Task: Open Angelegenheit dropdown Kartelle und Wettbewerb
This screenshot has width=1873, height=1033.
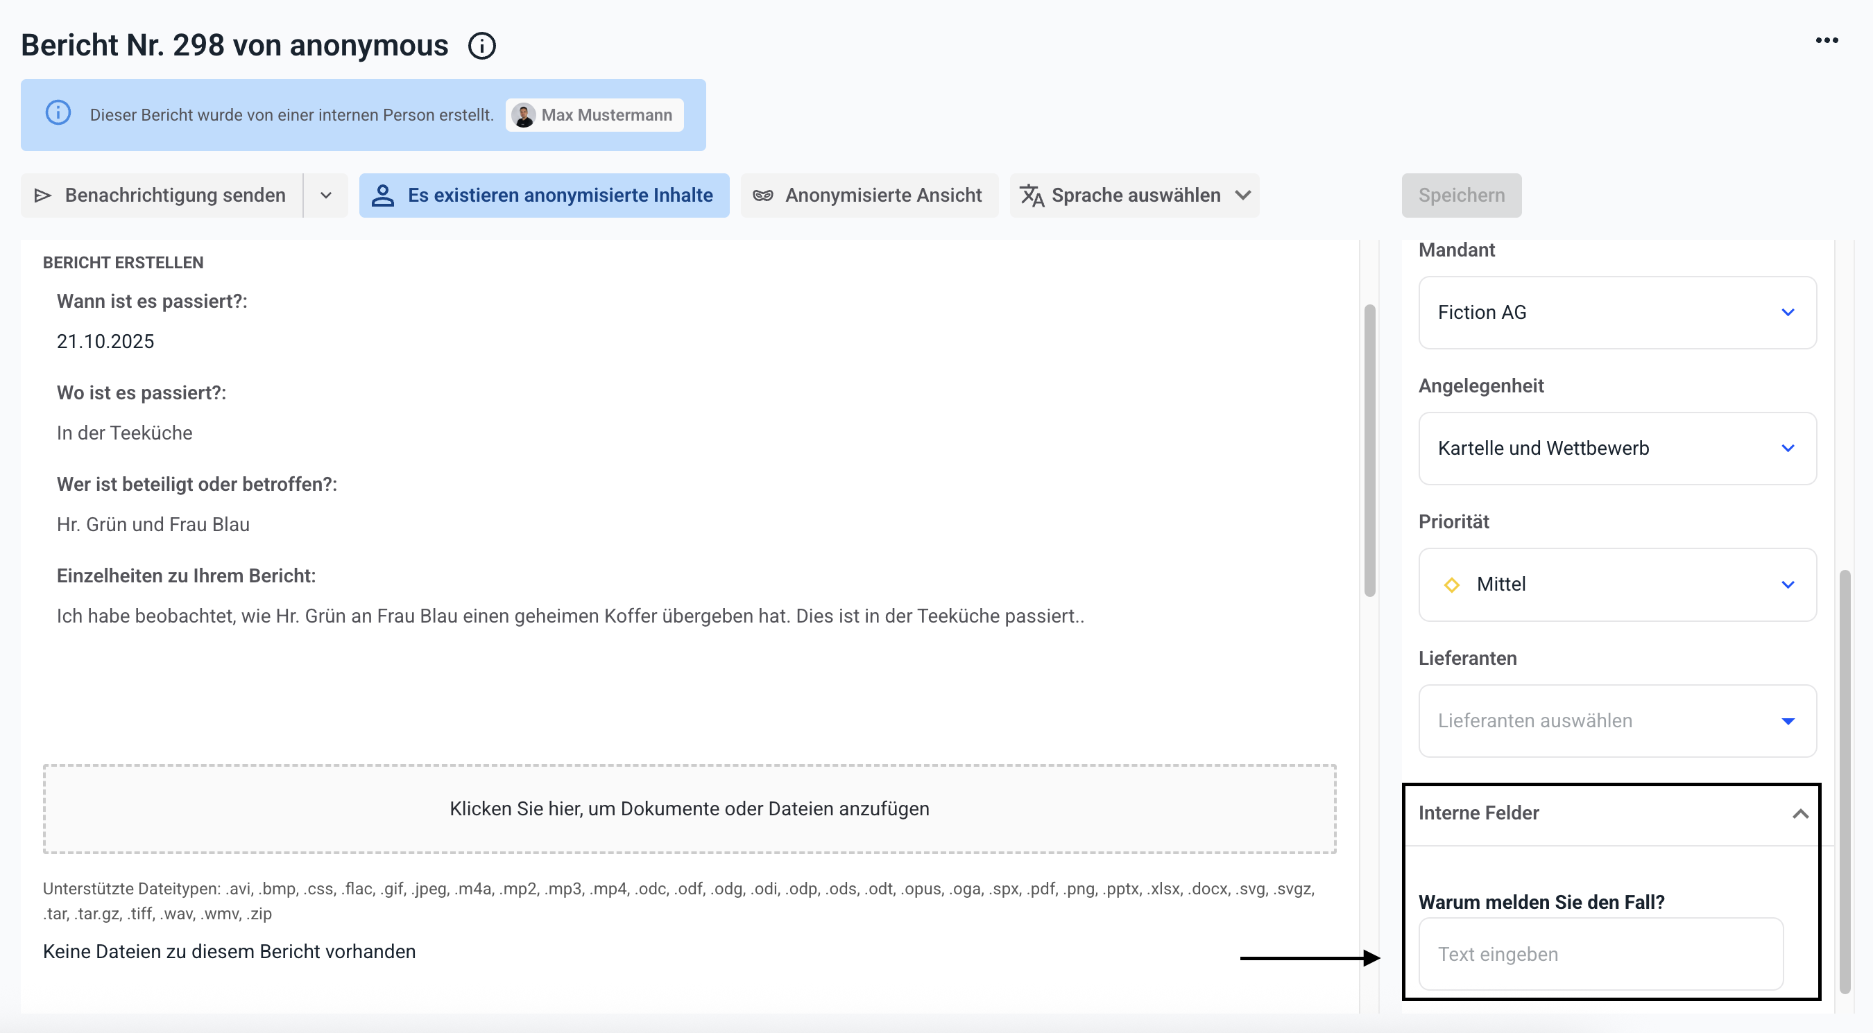Action: (x=1616, y=449)
